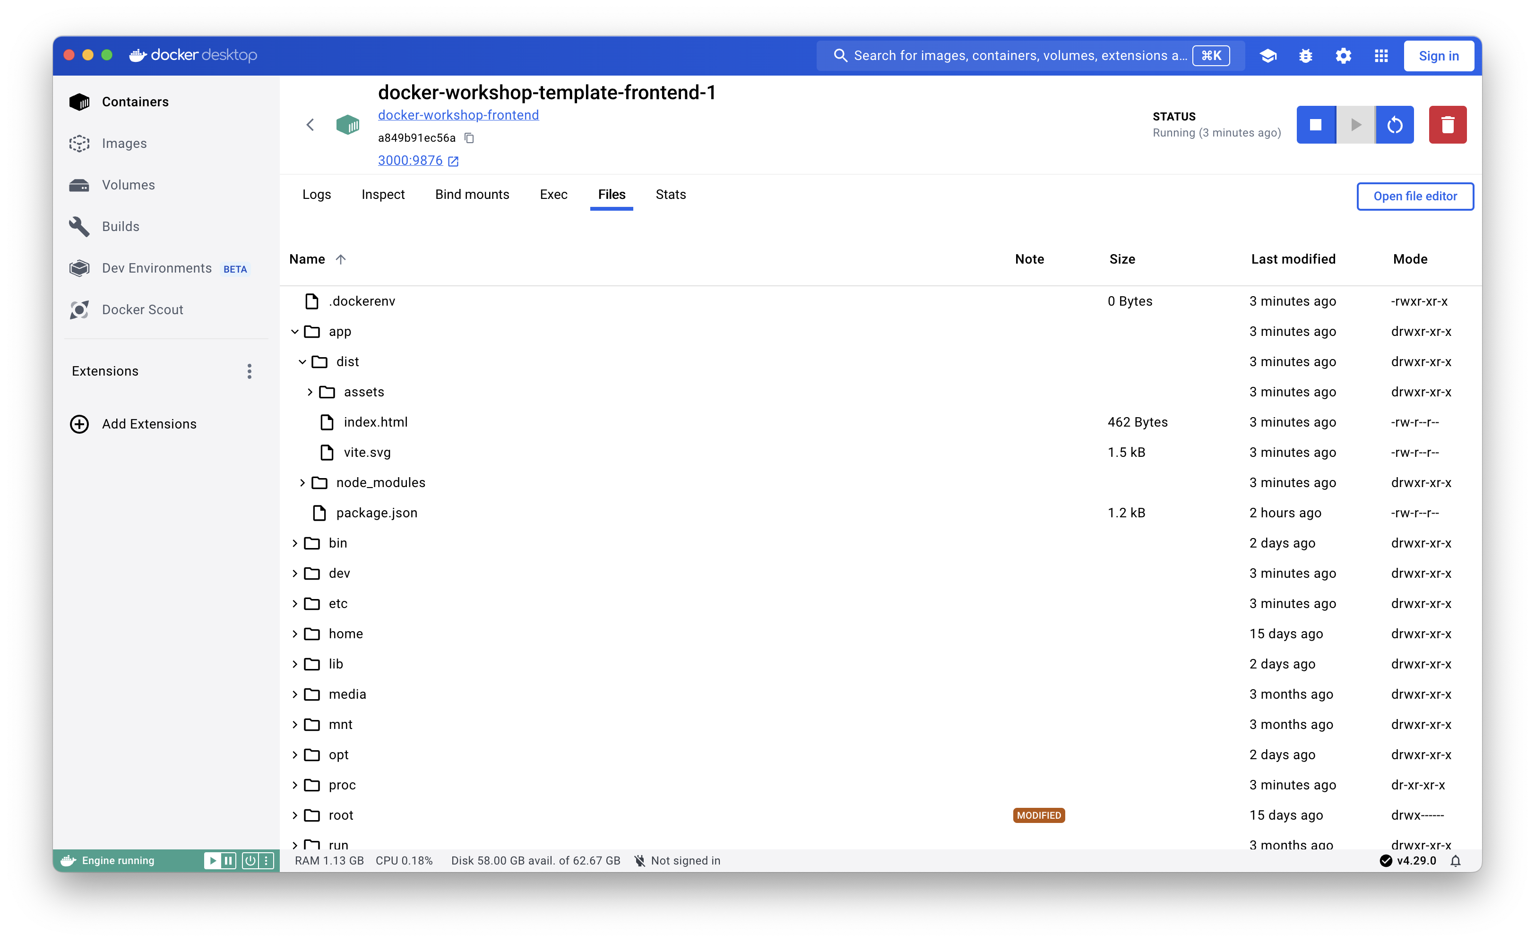The height and width of the screenshot is (942, 1535).
Task: Click the Mode column header
Action: [1410, 259]
